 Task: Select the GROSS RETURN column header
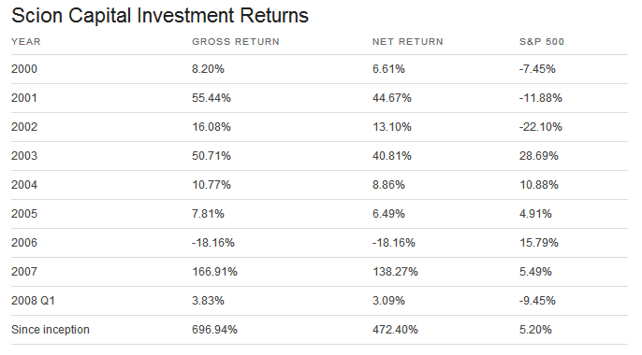236,42
